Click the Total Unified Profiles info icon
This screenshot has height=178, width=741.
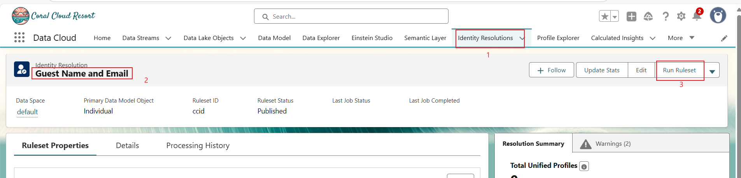pos(584,166)
